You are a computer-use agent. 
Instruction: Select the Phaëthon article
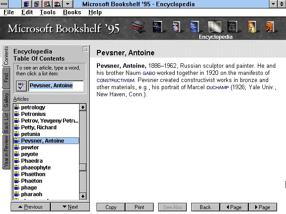pos(46,174)
